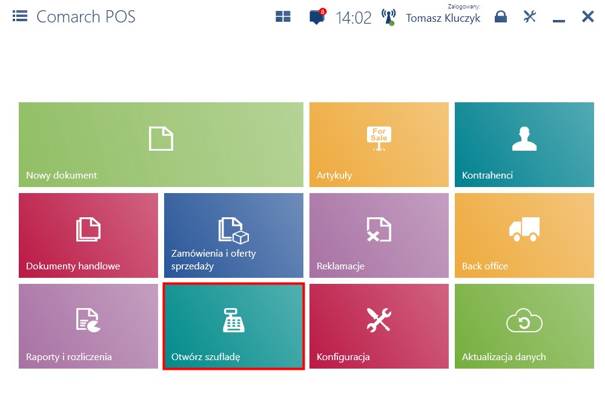The width and height of the screenshot is (605, 414).
Task: Check the antenna connection status icon
Action: point(389,18)
